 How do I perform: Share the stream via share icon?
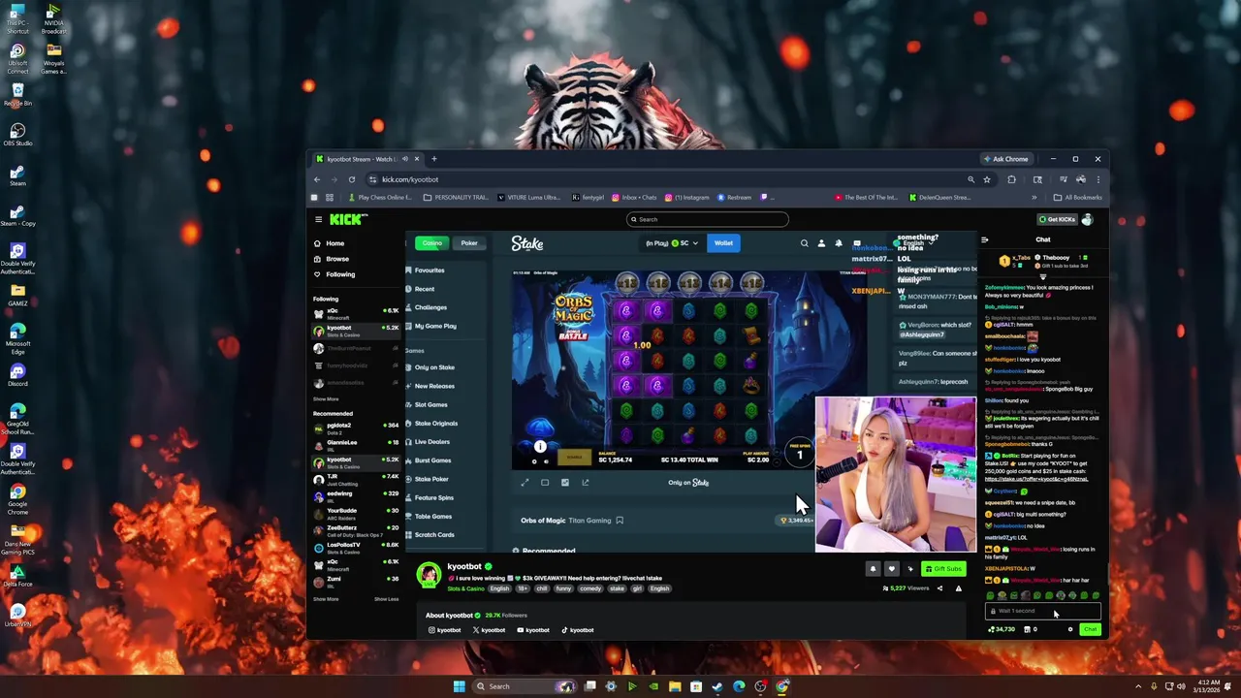click(x=939, y=588)
